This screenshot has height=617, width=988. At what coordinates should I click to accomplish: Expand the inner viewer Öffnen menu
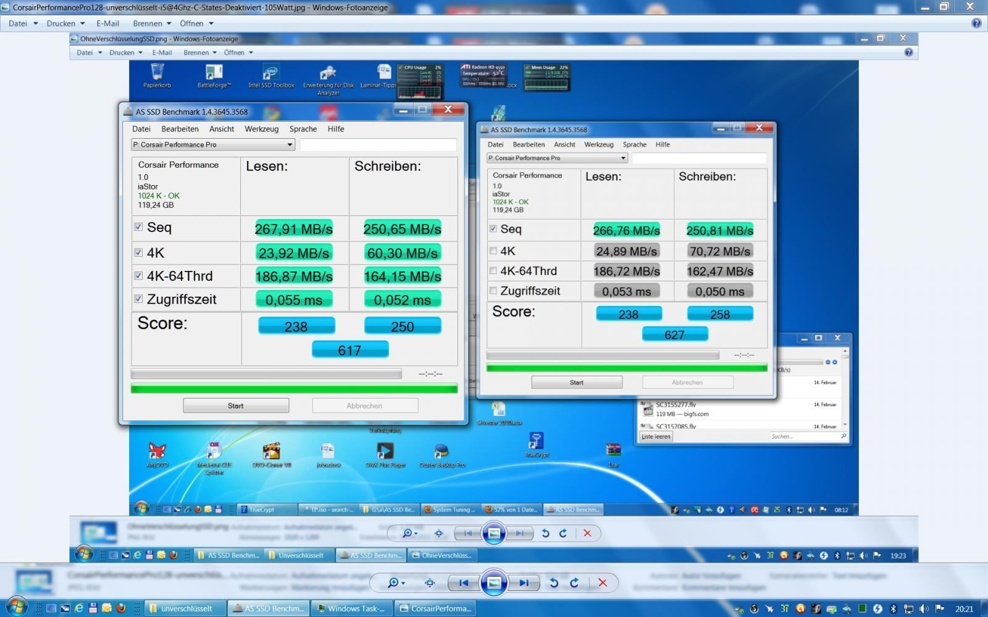pyautogui.click(x=238, y=52)
